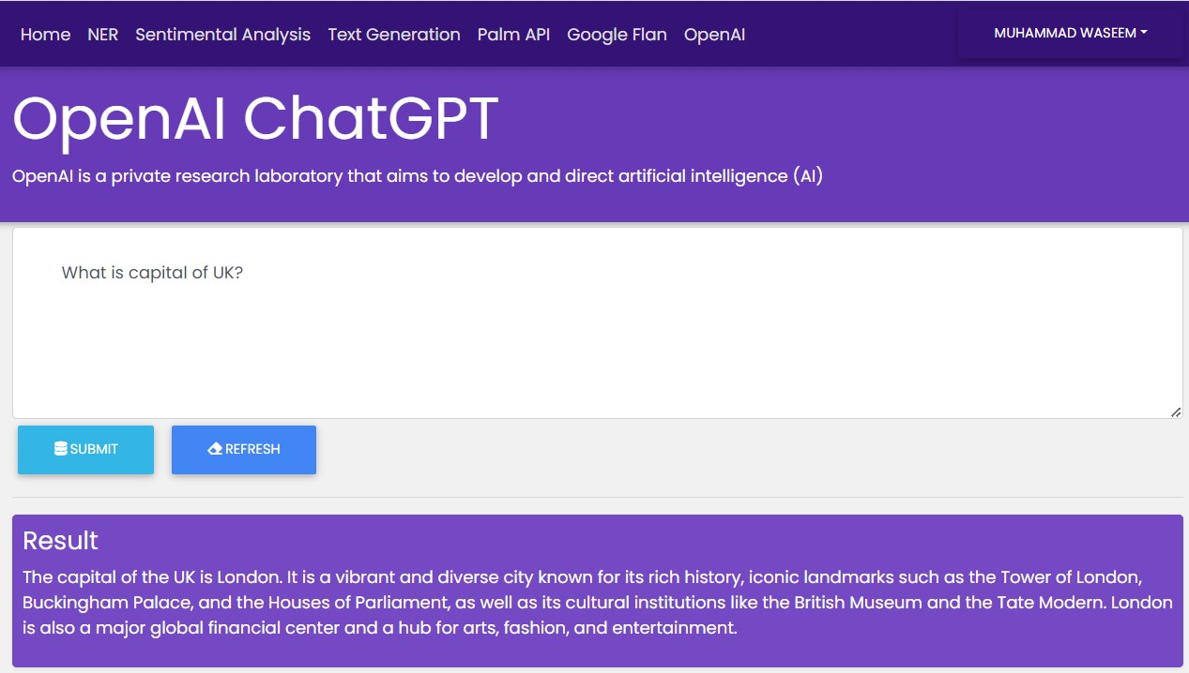Click the dark navigation bar background
The height and width of the screenshot is (673, 1189).
[845, 34]
